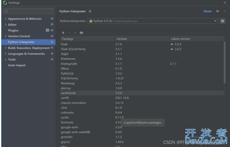Image resolution: width=230 pixels, height=147 pixels.
Task: Select Python Interpreter in the sidebar
Action: tap(28, 42)
